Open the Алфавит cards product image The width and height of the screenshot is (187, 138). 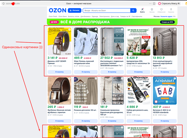click(165, 90)
